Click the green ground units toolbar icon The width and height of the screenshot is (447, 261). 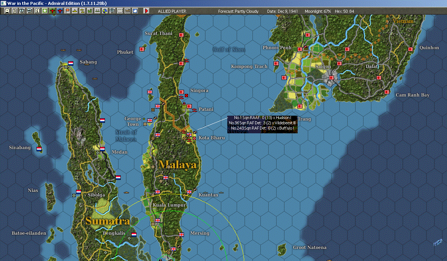97,11
